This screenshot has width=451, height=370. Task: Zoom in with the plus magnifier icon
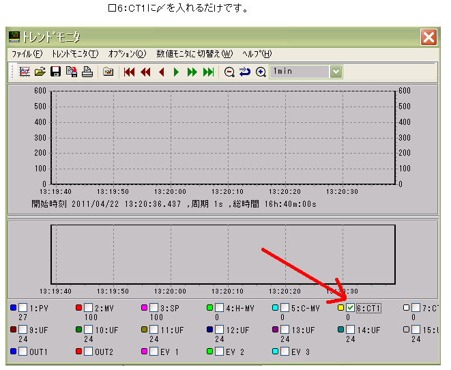click(x=261, y=72)
